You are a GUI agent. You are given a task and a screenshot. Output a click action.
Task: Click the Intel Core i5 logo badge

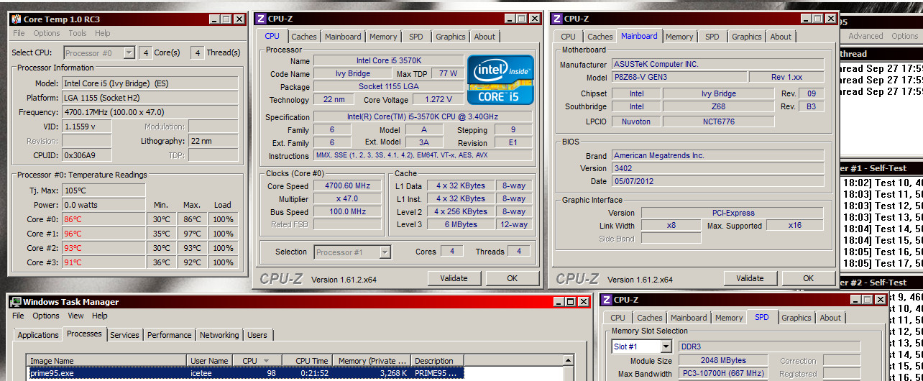coord(500,81)
